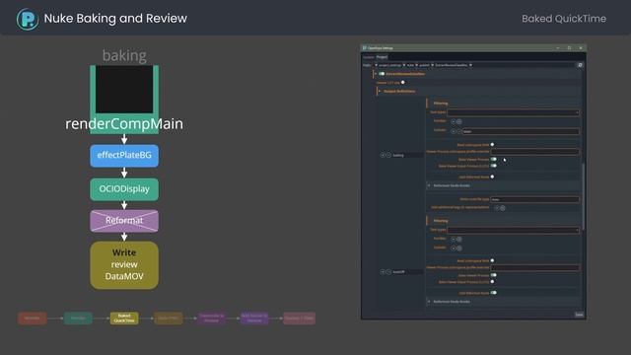Toggle Bake Viewer Input Process (LUTs) in baking profile
This screenshot has height=355, width=631.
(493, 166)
